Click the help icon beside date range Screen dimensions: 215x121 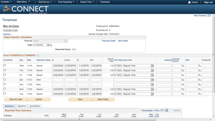tap(38, 55)
